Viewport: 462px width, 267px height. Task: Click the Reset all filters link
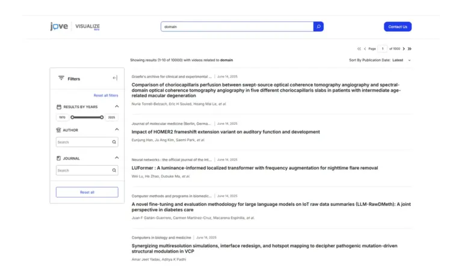(x=106, y=95)
